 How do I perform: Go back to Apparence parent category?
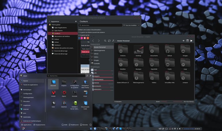point(54,21)
